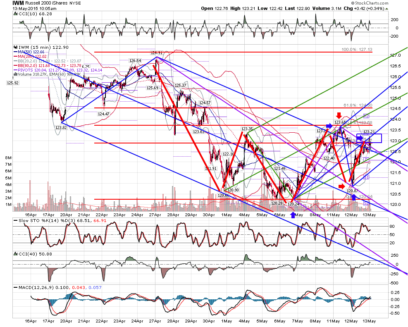Click the MA(50) 122.66 legend entry

[31, 52]
